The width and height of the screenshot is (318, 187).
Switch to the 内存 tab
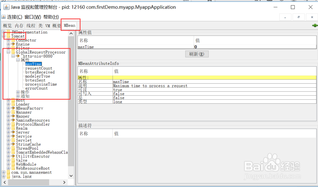(x=19, y=26)
